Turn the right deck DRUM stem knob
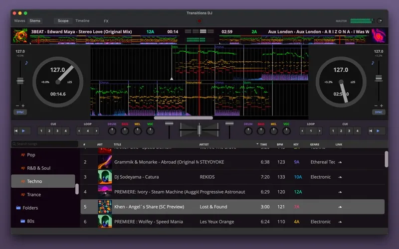The height and width of the screenshot is (249, 399). [x=248, y=131]
